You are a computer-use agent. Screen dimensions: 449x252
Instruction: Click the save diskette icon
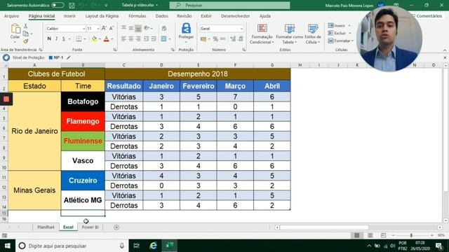(72, 5)
